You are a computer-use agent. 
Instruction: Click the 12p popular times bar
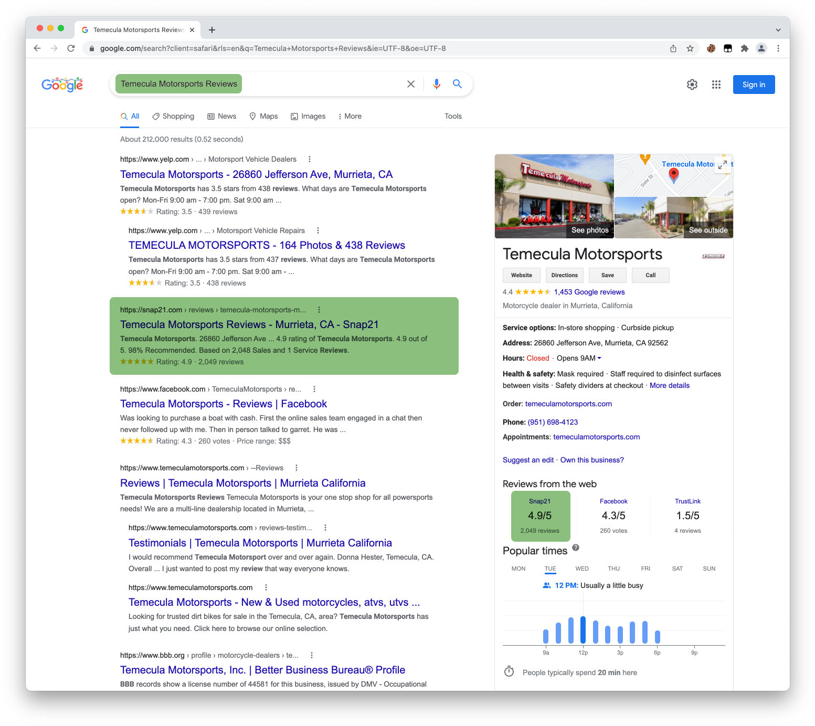583,630
